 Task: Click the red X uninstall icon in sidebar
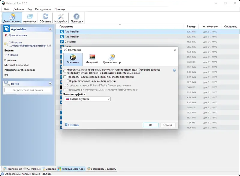click(x=6, y=35)
